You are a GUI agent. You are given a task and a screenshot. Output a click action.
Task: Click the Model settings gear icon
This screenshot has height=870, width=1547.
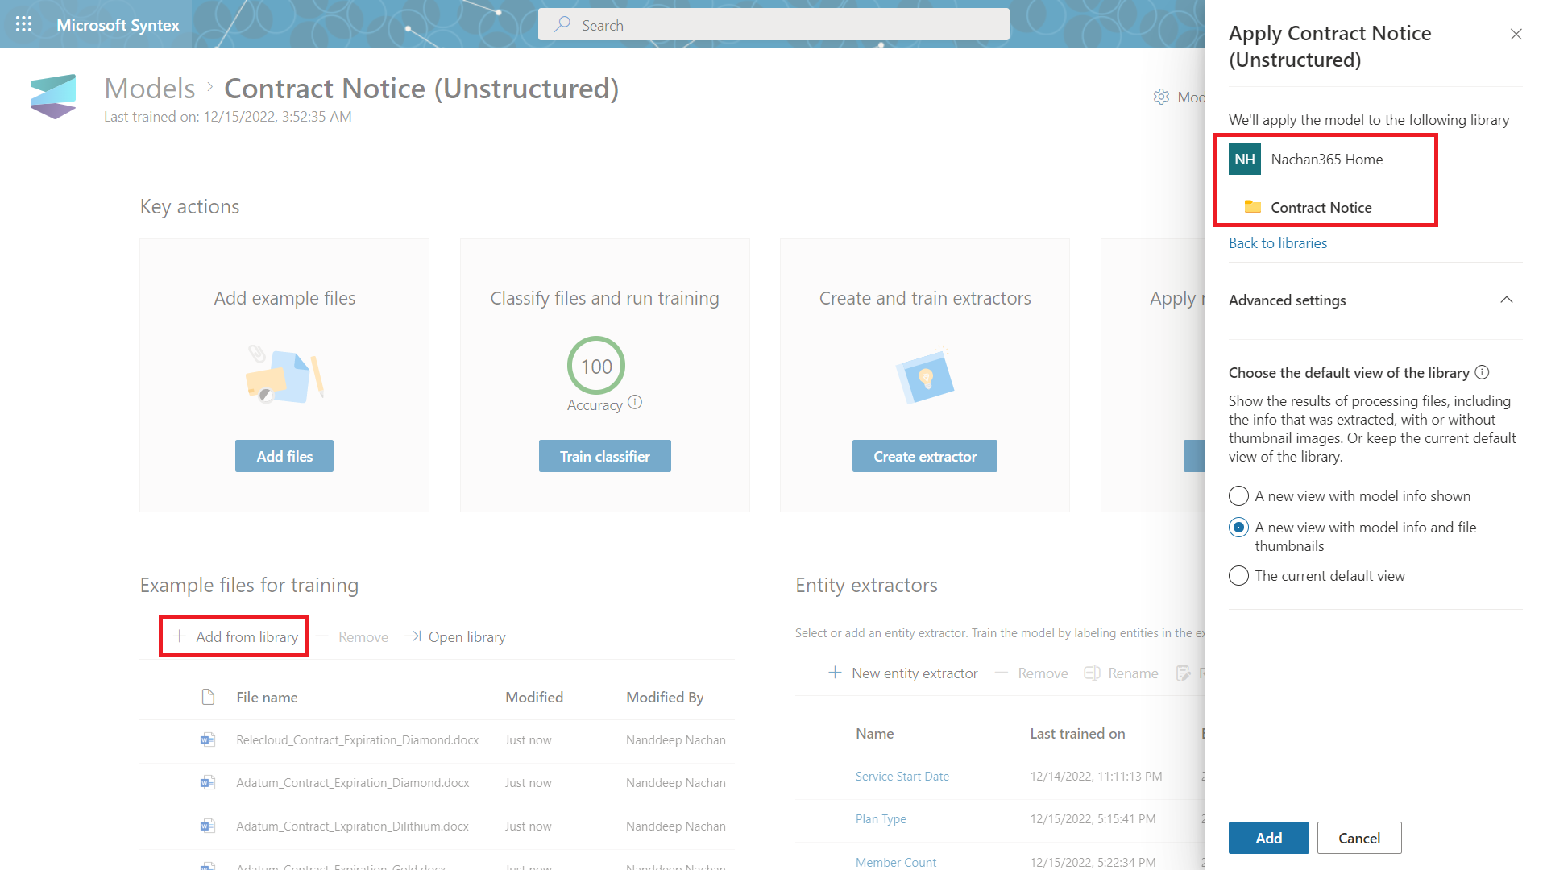coord(1161,97)
